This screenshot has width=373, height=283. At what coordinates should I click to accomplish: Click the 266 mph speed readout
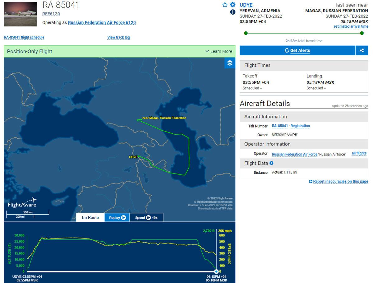click(x=225, y=231)
